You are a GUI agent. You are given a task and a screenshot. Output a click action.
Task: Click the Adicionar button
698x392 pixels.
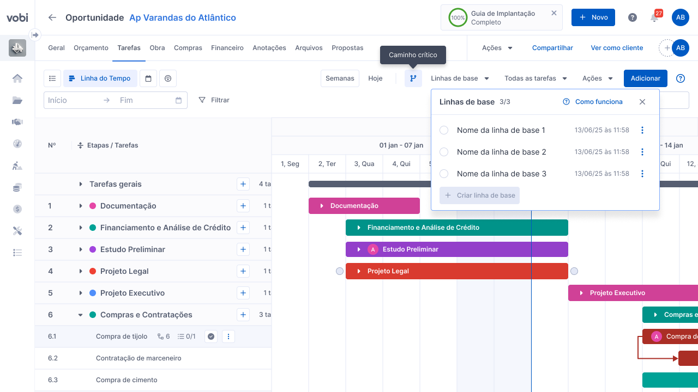(x=645, y=78)
